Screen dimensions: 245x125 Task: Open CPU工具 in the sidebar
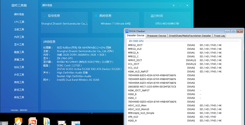19,22
